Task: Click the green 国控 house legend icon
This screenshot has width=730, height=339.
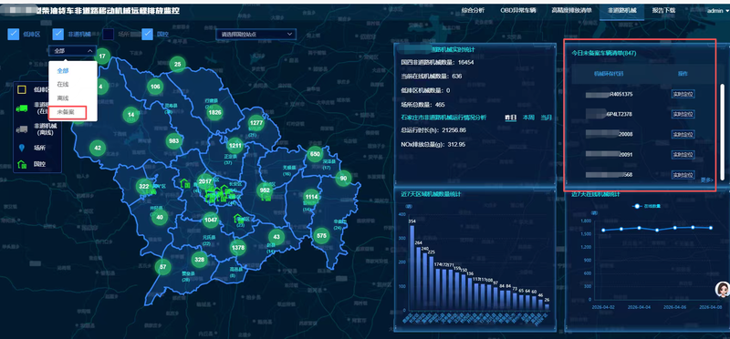Action: (21, 164)
